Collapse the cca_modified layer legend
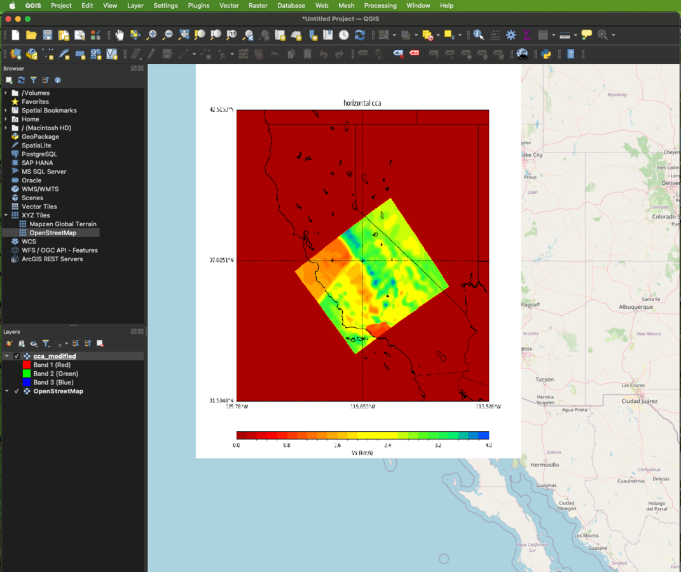The width and height of the screenshot is (681, 572). click(7, 357)
